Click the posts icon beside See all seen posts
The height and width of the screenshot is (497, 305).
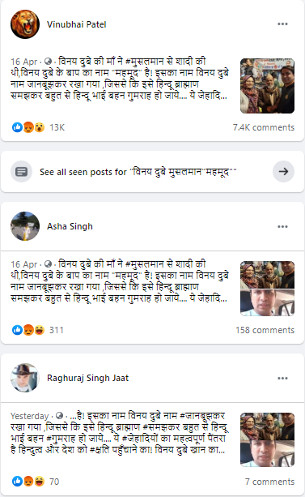click(x=21, y=172)
